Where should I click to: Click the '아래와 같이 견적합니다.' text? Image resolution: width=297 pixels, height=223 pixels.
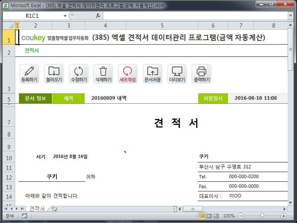[x=52, y=196]
